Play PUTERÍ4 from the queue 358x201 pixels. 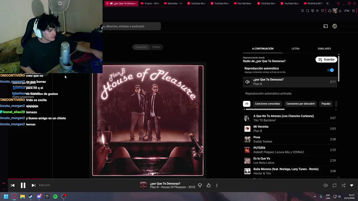290,150
